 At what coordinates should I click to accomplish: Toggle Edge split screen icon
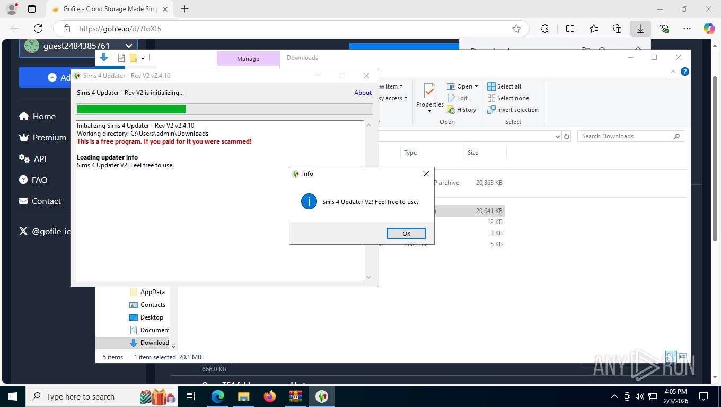(x=570, y=29)
